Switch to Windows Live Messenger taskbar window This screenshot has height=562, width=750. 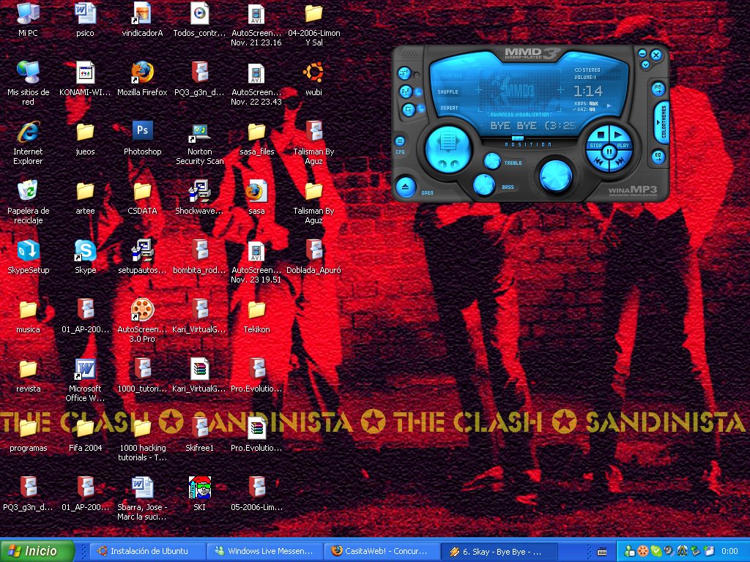pos(265,551)
